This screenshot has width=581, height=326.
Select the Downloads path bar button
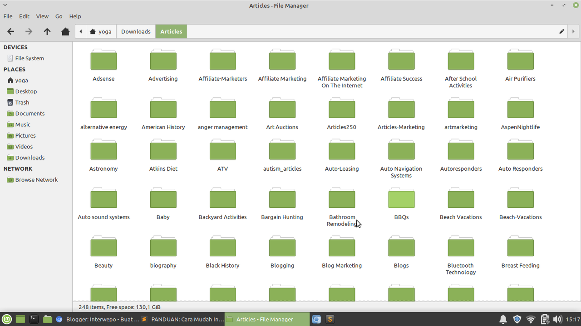136,31
